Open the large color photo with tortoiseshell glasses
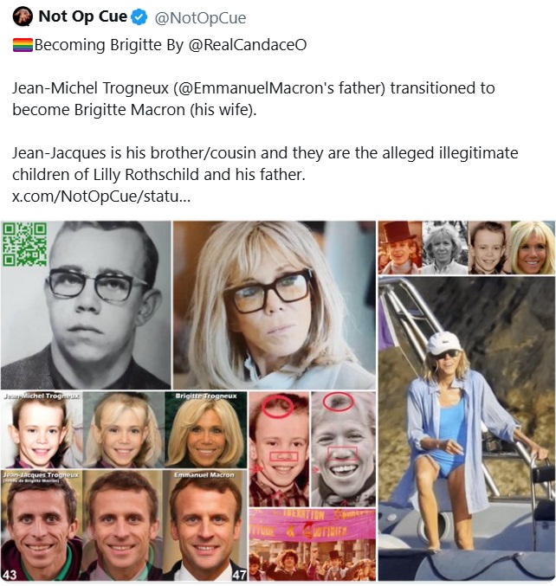 274,305
